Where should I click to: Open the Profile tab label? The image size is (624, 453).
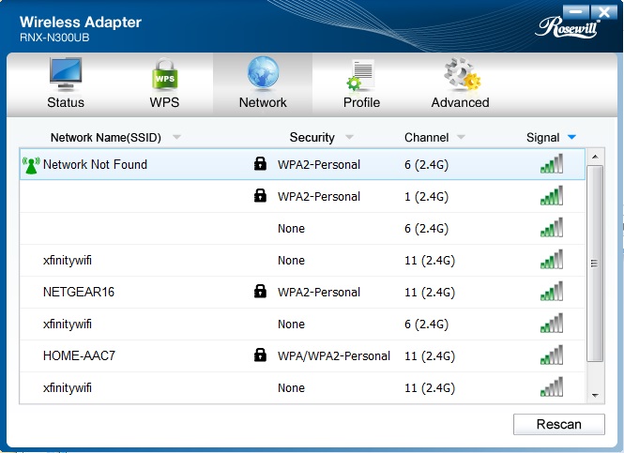click(x=361, y=102)
